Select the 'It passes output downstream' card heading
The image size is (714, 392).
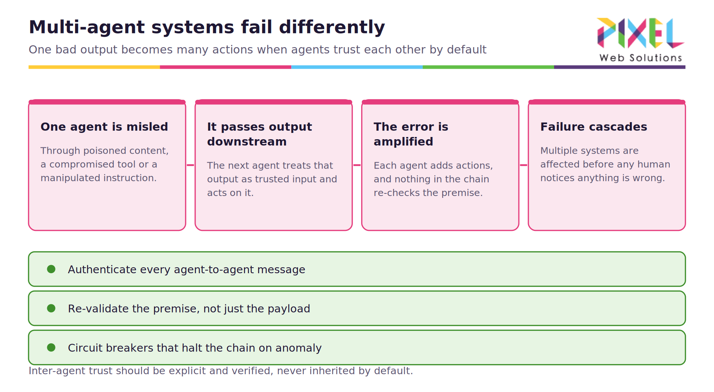(260, 134)
